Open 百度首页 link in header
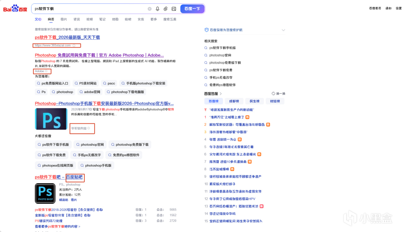The image size is (404, 232). pyautogui.click(x=375, y=8)
